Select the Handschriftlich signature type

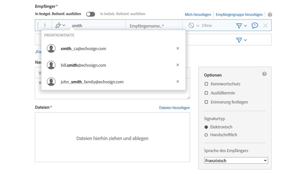[206, 135]
